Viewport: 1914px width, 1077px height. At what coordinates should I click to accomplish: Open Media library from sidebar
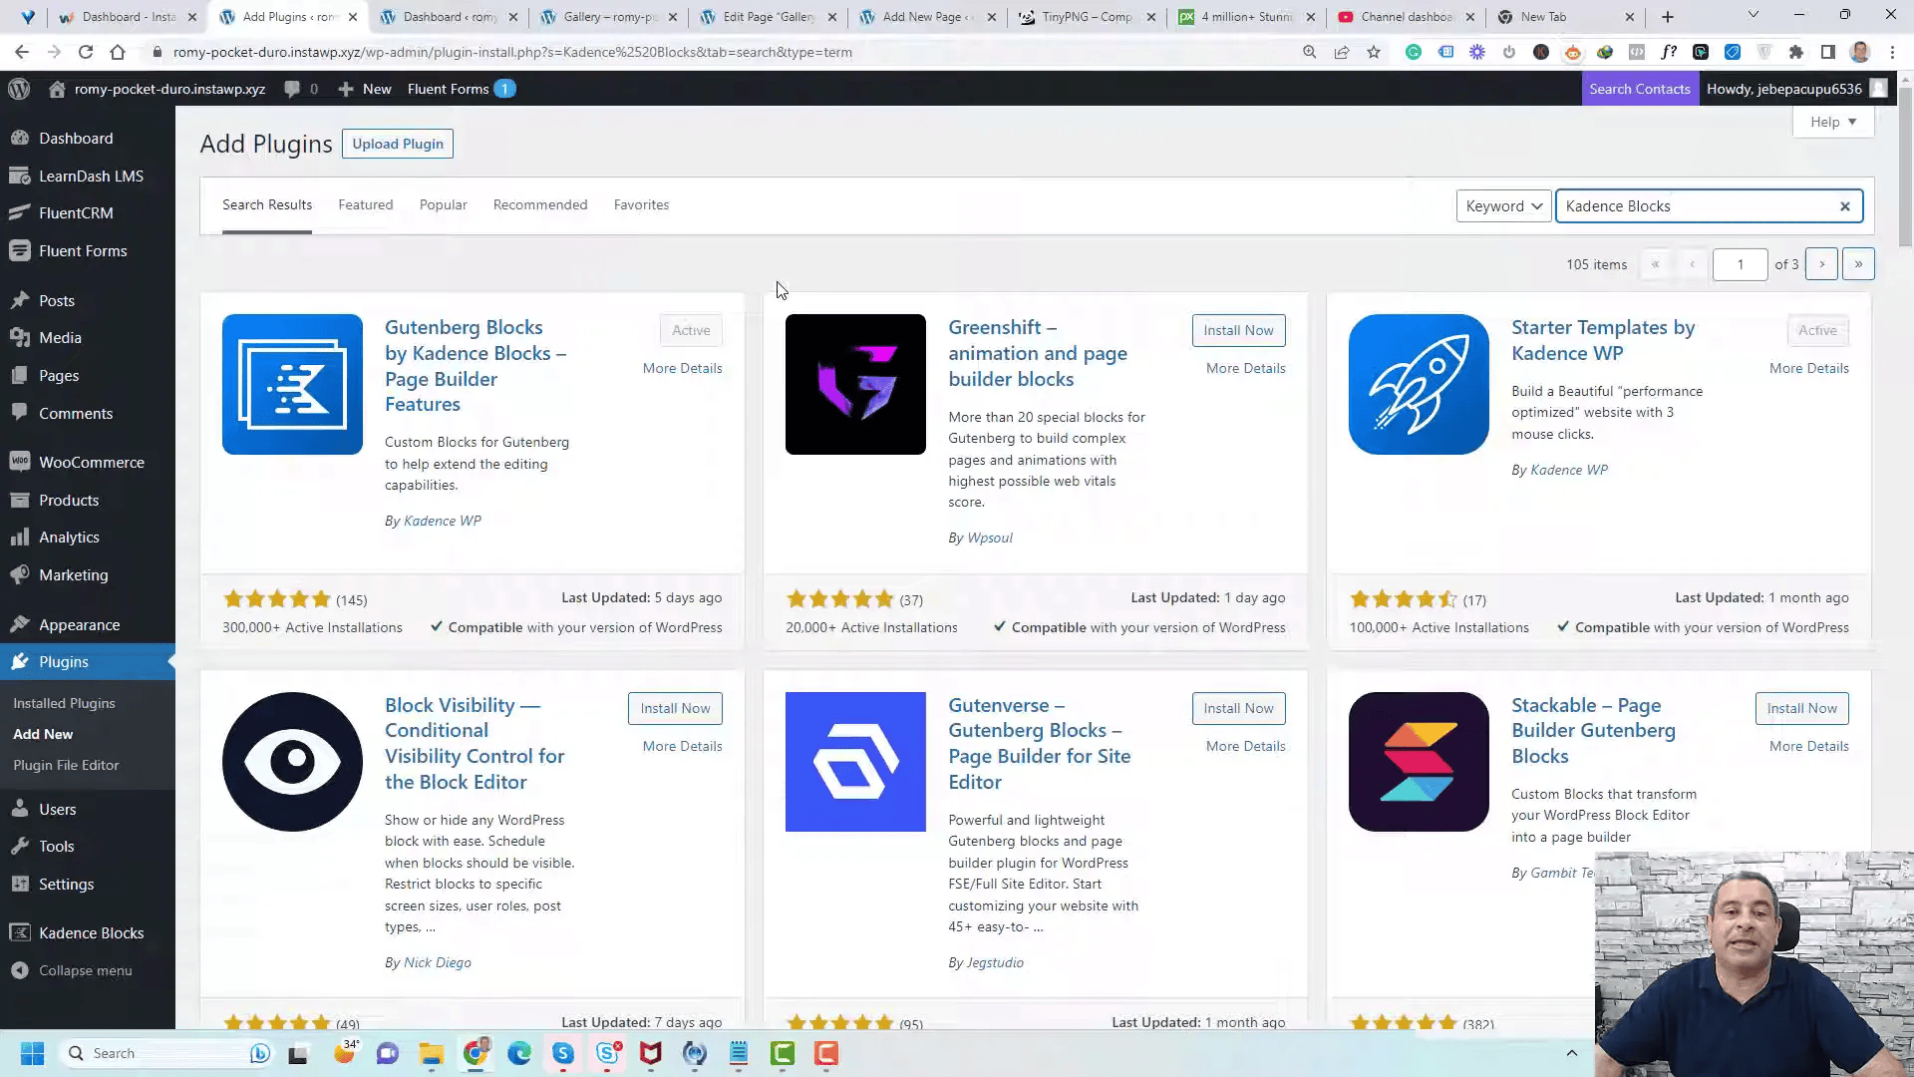point(60,338)
